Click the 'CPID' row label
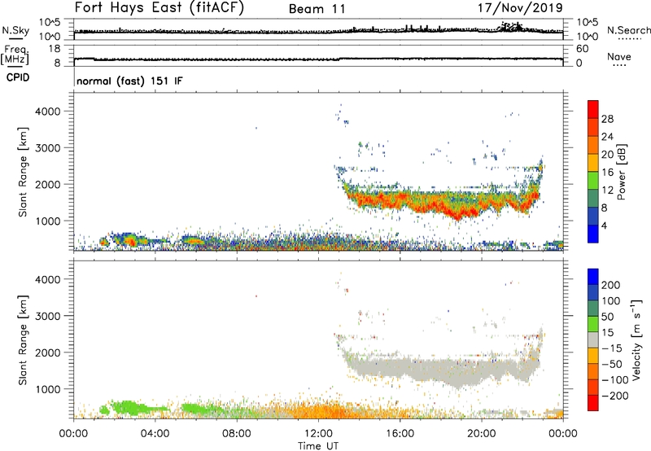This screenshot has width=651, height=451. pyautogui.click(x=18, y=77)
